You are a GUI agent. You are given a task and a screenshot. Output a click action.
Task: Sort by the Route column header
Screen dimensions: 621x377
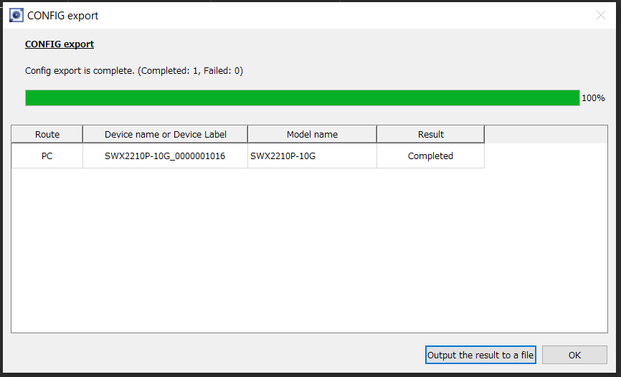tap(47, 135)
